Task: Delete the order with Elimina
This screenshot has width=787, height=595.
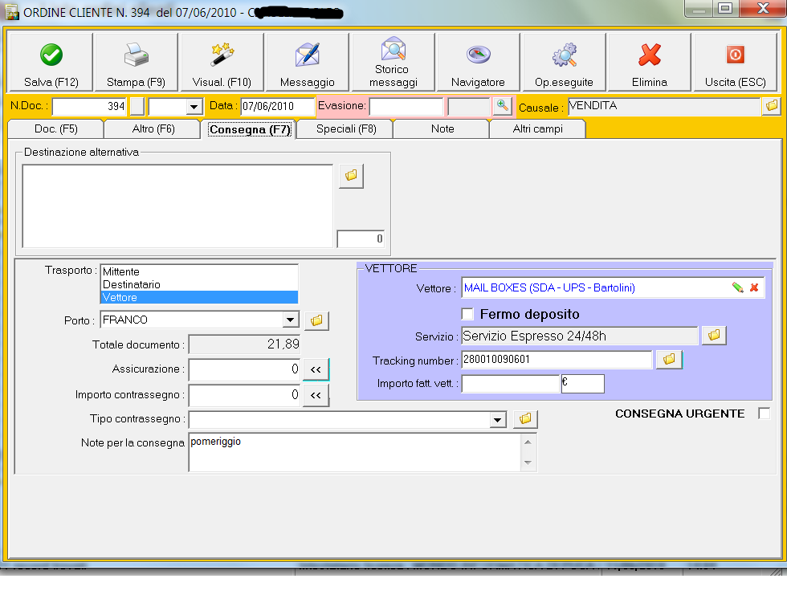Action: [x=650, y=62]
